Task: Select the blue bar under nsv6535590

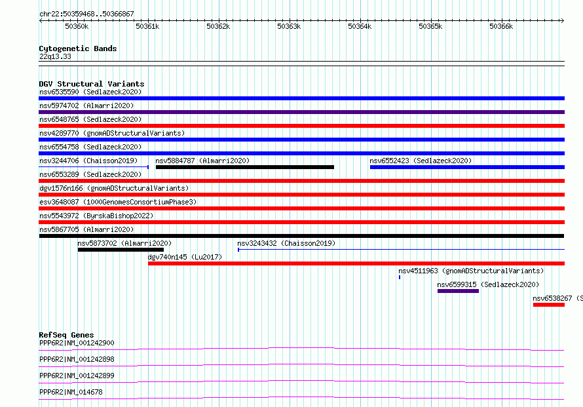Action: click(x=301, y=98)
